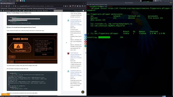Open the Terminal menu in Parrot Terminal
Screen dimensions: 173x97
pyautogui.click(x=102, y=5)
